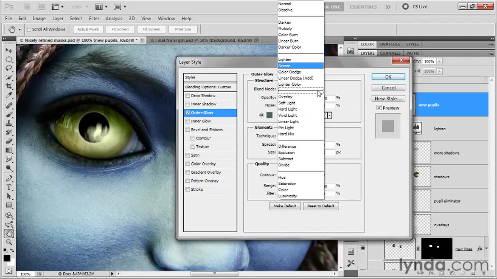This screenshot has width=497, height=279.
Task: Click the outer glow color swatch
Action: (x=269, y=115)
